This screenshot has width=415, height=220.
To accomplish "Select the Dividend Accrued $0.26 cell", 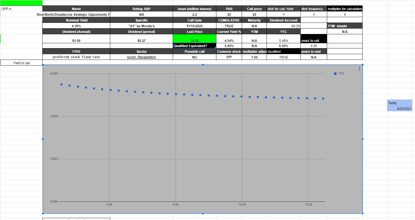I will click(283, 26).
